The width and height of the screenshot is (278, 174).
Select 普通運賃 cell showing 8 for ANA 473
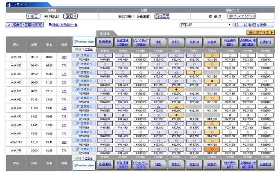pos(105,115)
